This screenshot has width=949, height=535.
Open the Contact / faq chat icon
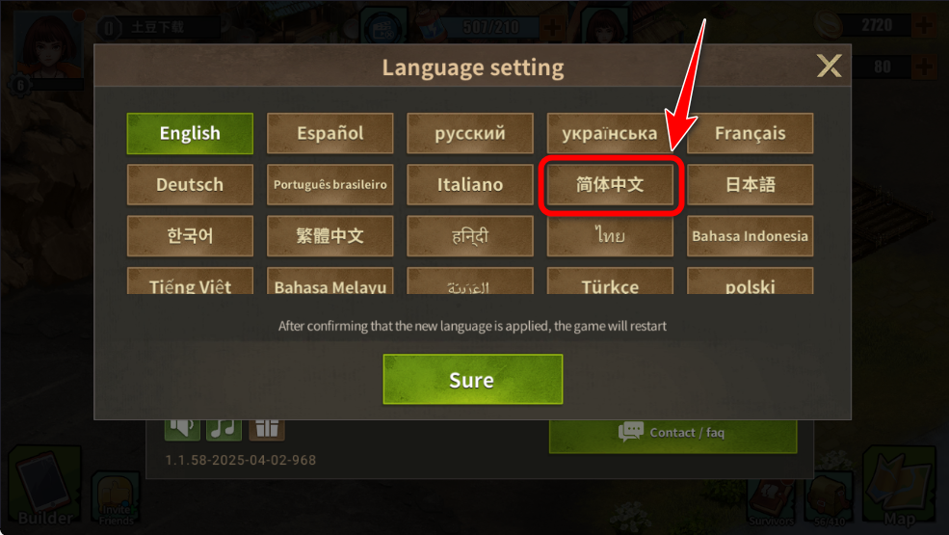pyautogui.click(x=631, y=432)
